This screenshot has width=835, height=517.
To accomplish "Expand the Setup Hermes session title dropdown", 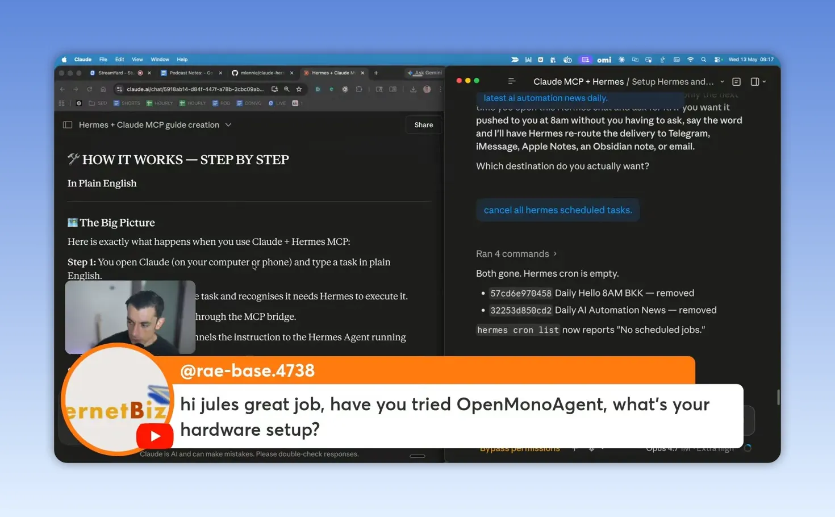I will point(723,82).
